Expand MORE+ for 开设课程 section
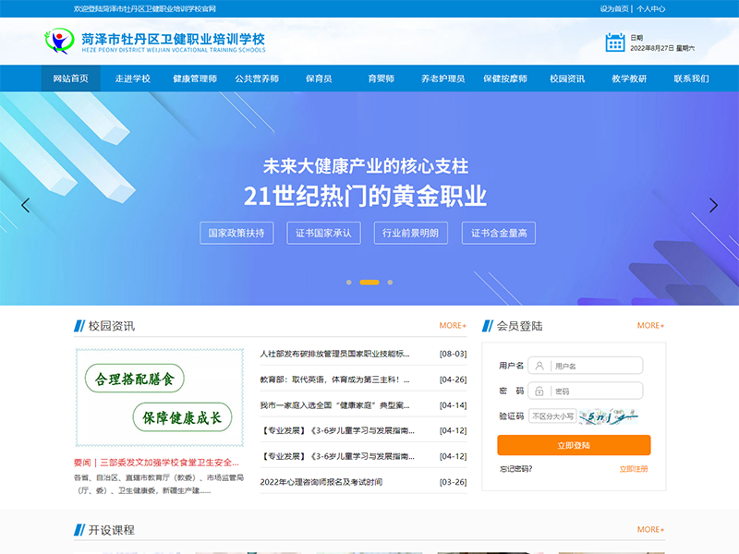This screenshot has height=554, width=739. point(650,530)
